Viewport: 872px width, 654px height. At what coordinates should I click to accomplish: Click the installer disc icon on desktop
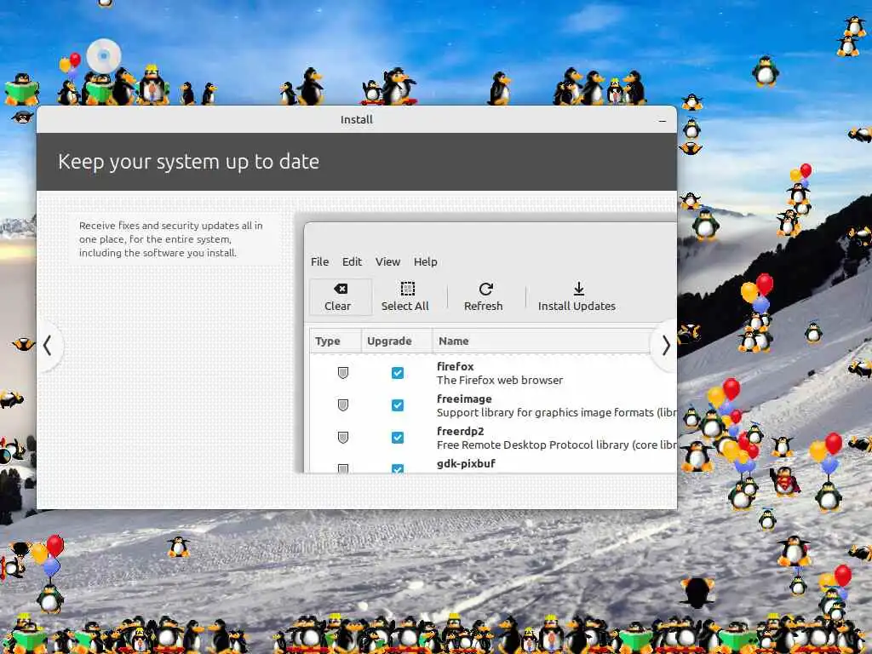(x=103, y=55)
